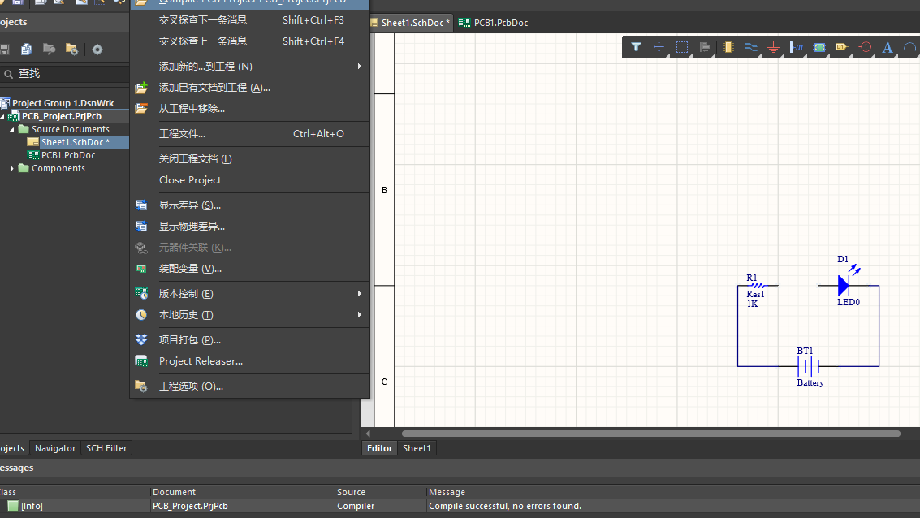Image resolution: width=920 pixels, height=518 pixels.
Task: Open PCB1.PcbDoc in the project tree
Action: (x=68, y=155)
